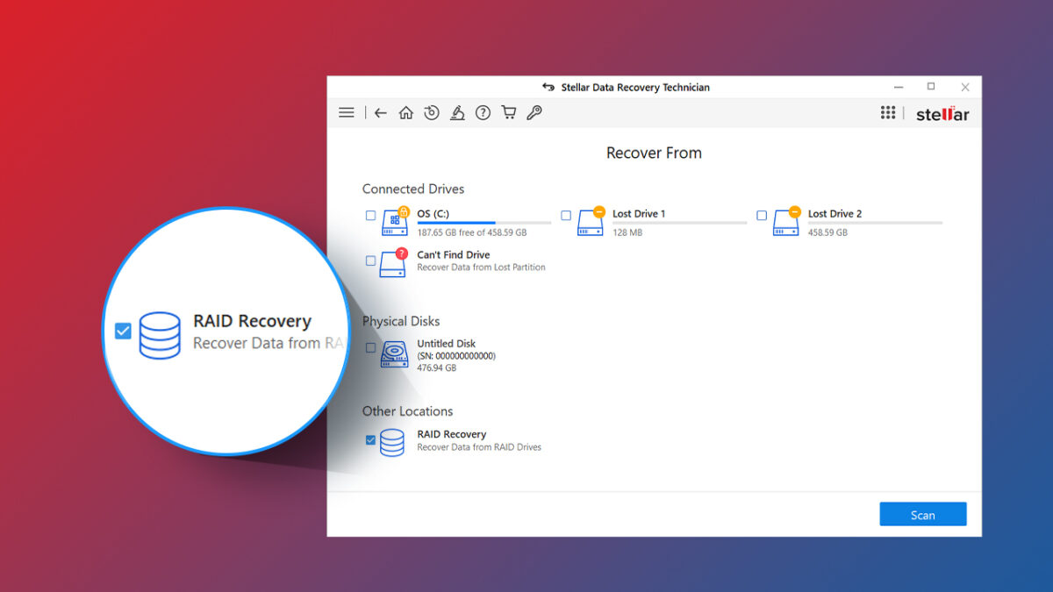Check the Untitled Disk checkbox
Image resolution: width=1053 pixels, height=592 pixels.
pos(370,348)
